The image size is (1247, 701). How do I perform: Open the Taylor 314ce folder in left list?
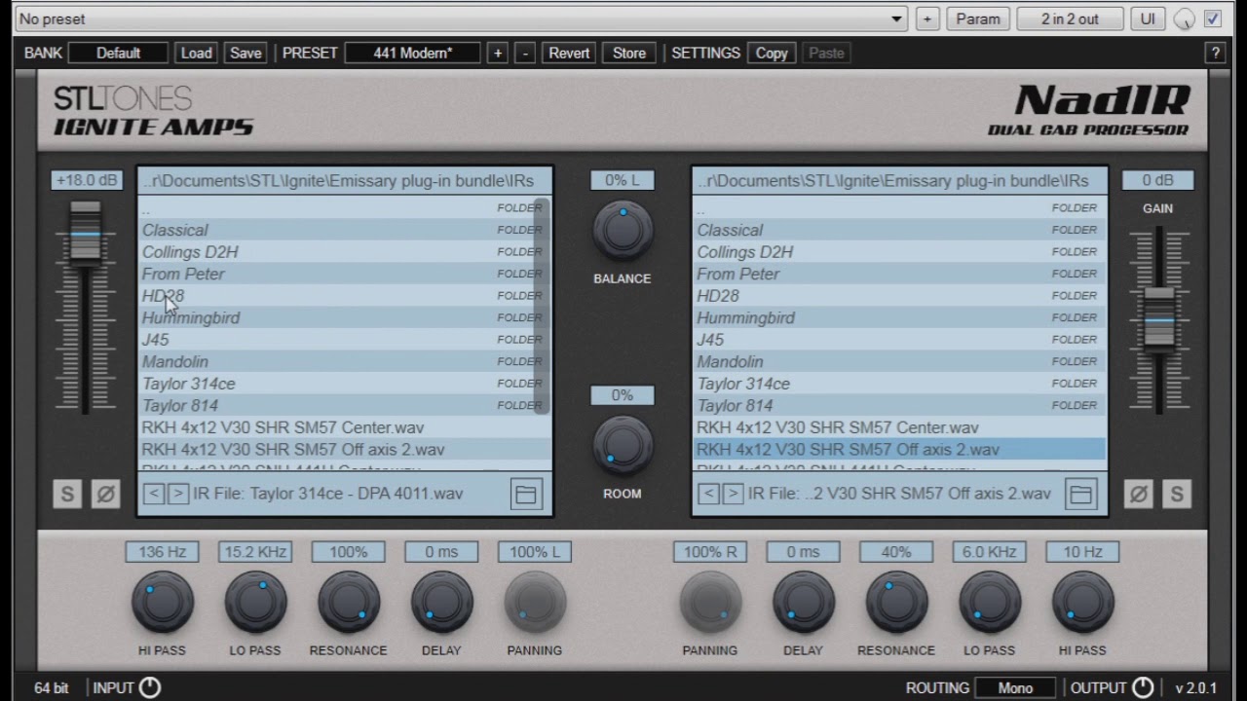click(x=336, y=384)
